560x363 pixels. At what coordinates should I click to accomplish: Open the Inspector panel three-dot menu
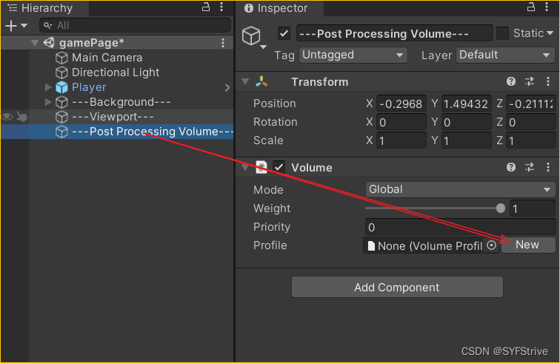547,7
